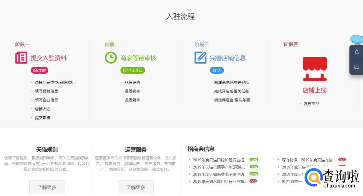
Task: Open chat via the message bubble icon
Action: 357,67
